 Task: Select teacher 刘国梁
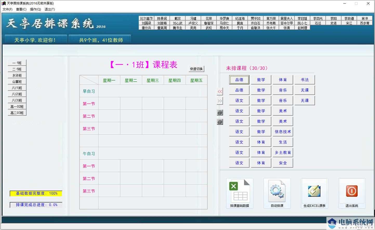pos(147,23)
